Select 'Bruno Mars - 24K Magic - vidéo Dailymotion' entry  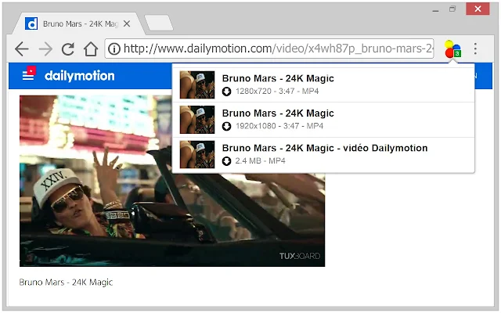point(325,148)
